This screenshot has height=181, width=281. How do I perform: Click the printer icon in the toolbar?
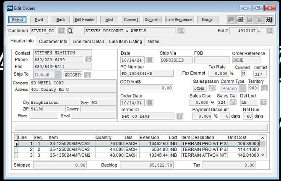(x=240, y=20)
